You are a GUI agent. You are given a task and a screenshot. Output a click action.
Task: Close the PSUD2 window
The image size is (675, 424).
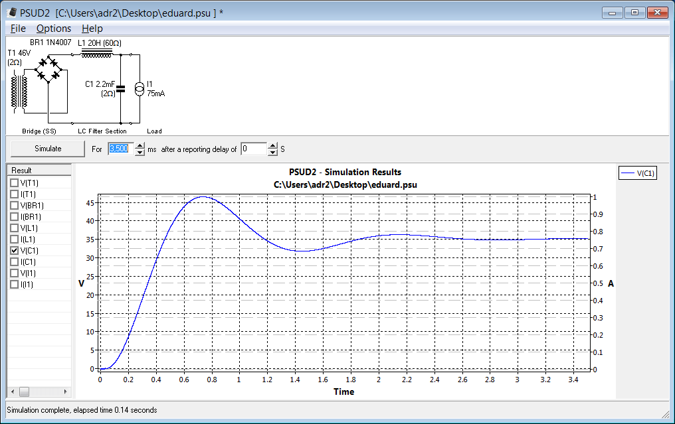pos(657,13)
